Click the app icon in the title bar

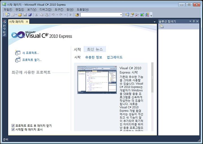coord(4,4)
